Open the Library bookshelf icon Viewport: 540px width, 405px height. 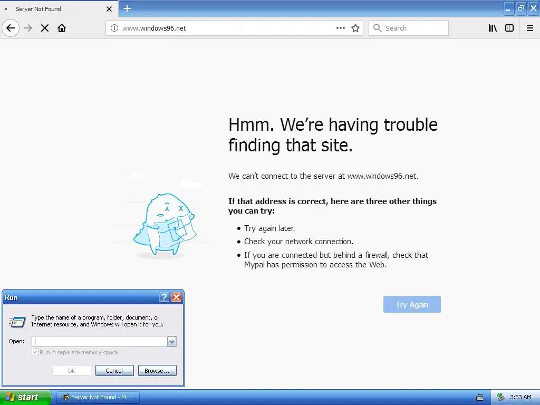pos(493,28)
